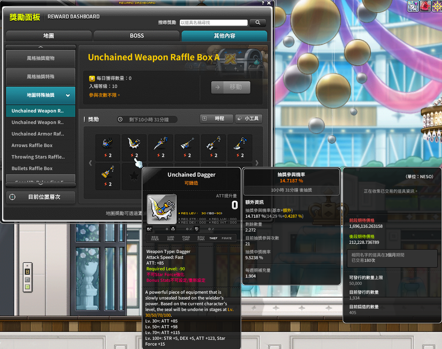Click the clock icon beside remaining time
The height and width of the screenshot is (349, 442).
pyautogui.click(x=120, y=120)
